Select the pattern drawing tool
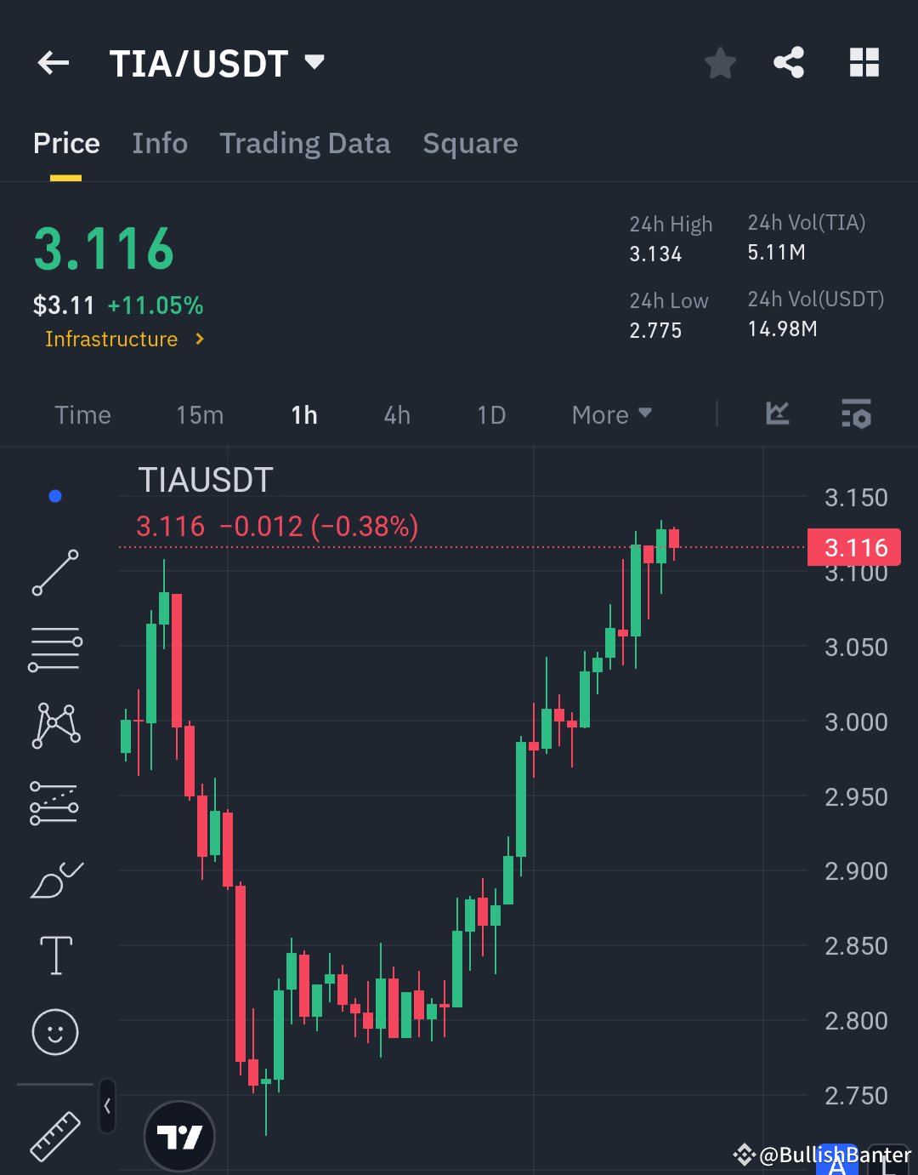Image resolution: width=918 pixels, height=1175 pixels. point(54,725)
